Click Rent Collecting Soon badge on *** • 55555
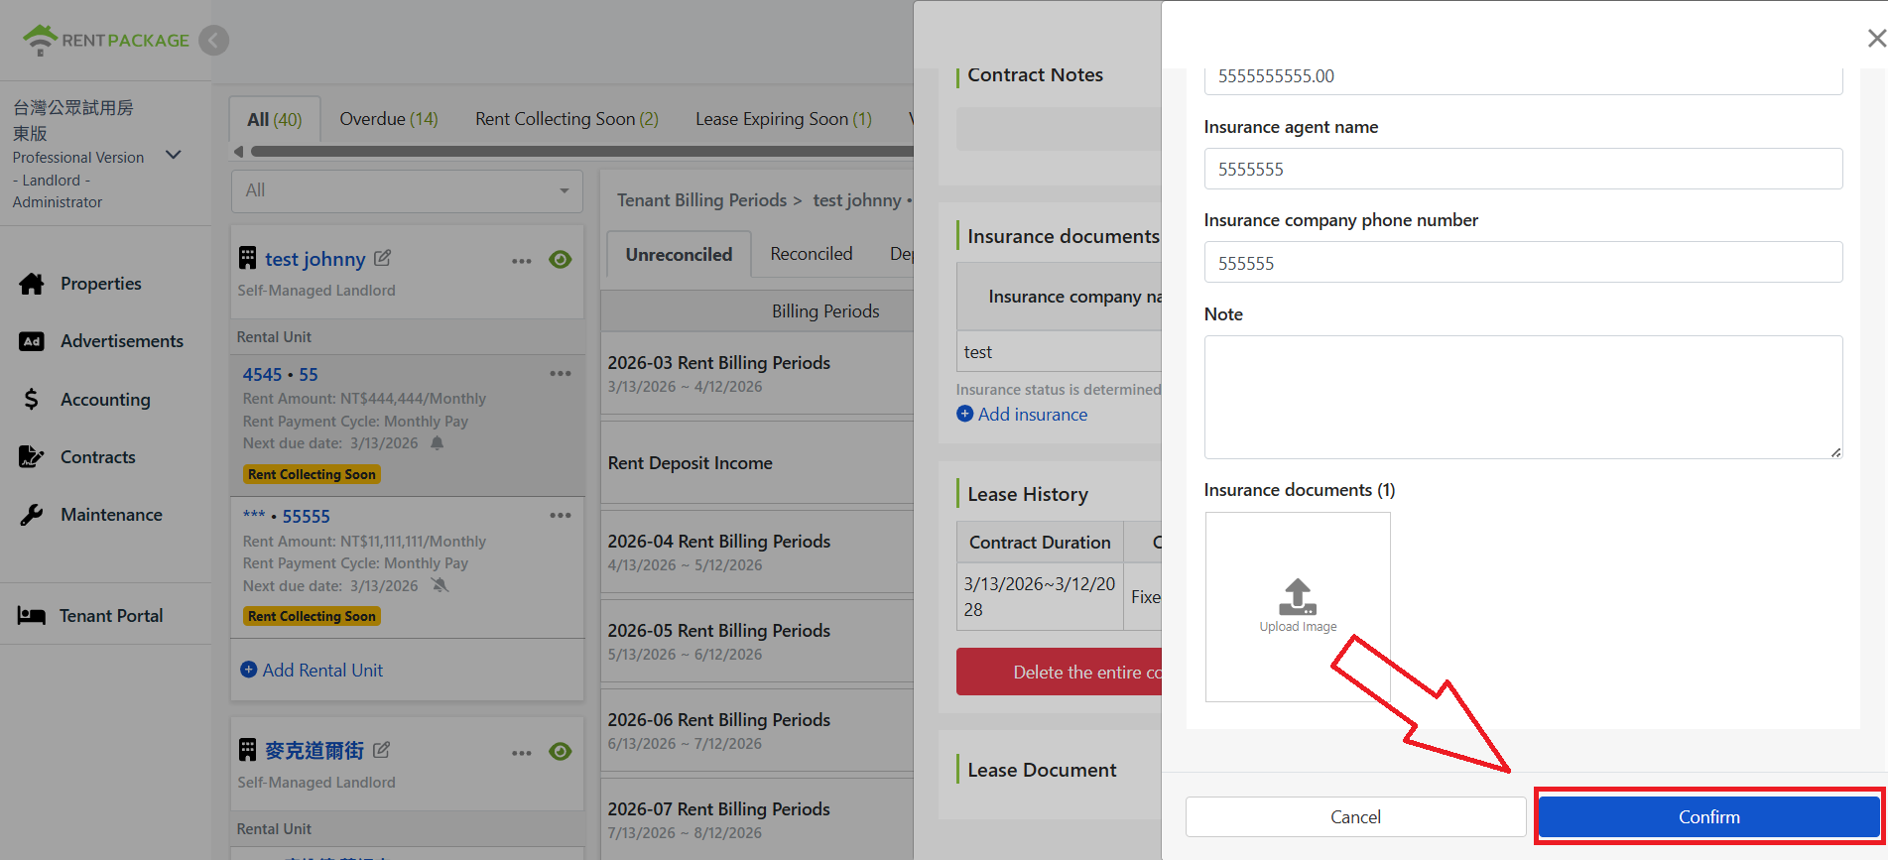 pos(312,616)
